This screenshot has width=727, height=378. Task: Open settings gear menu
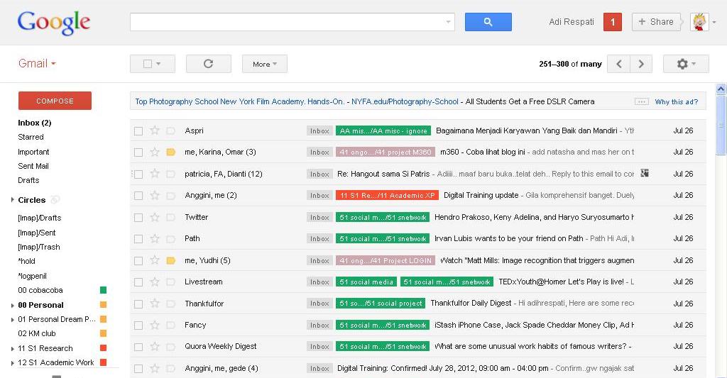pyautogui.click(x=686, y=64)
